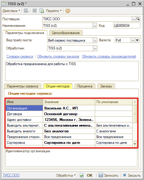Open the Перейти dropdown menu
This screenshot has width=144, height=180.
54,11
